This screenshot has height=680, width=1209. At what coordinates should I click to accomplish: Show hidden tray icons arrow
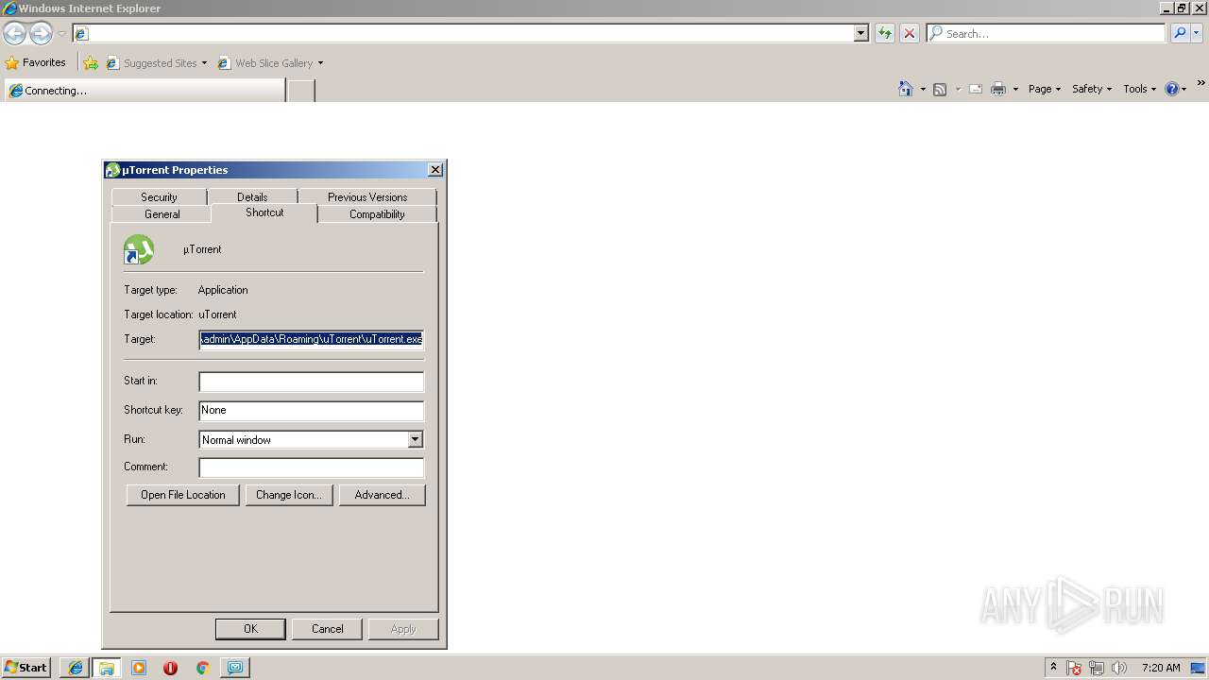tap(1053, 668)
